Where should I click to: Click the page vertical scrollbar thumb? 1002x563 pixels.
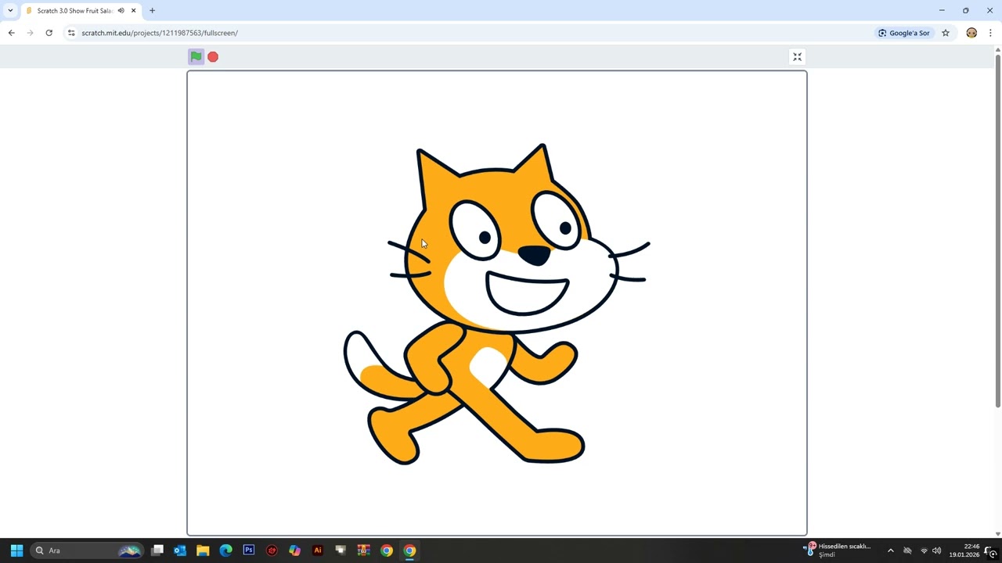[x=997, y=231]
